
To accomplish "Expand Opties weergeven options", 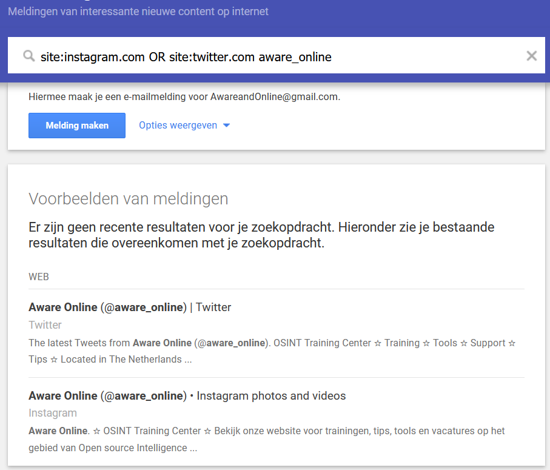I will tap(184, 125).
